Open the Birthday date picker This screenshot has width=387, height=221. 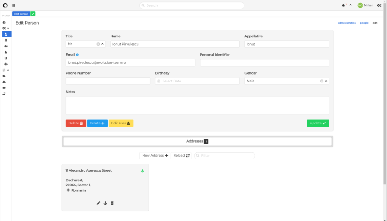(x=197, y=81)
